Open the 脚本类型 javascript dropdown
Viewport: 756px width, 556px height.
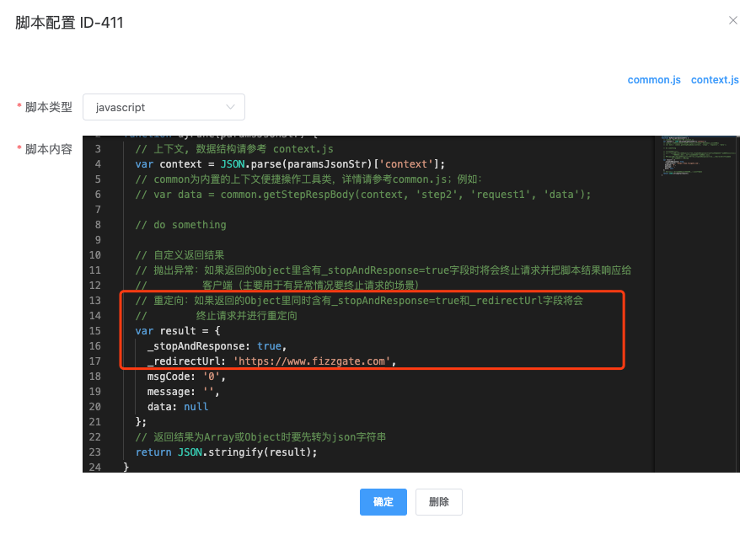pyautogui.click(x=164, y=107)
